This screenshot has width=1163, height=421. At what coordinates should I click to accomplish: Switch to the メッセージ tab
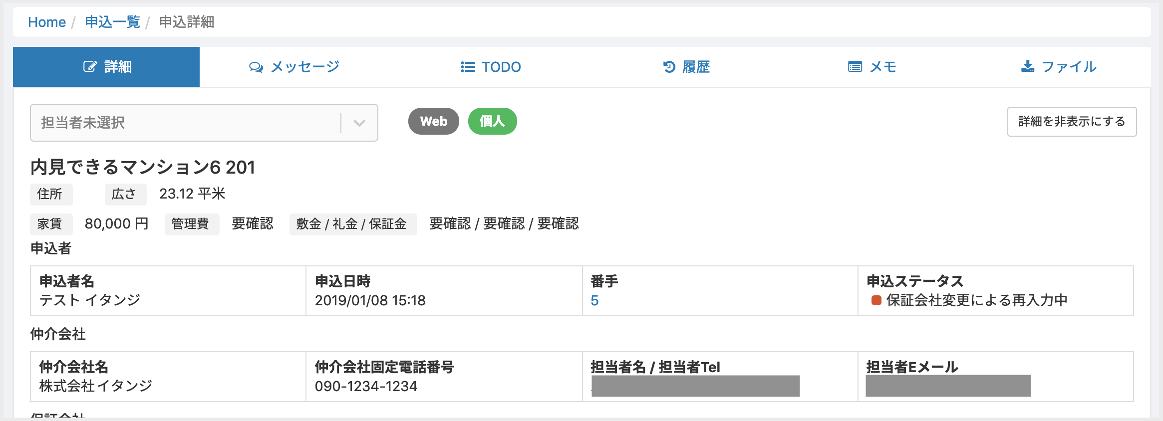294,67
